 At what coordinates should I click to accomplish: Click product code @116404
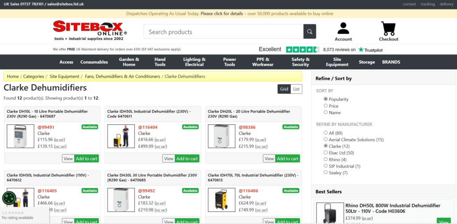click(148, 127)
